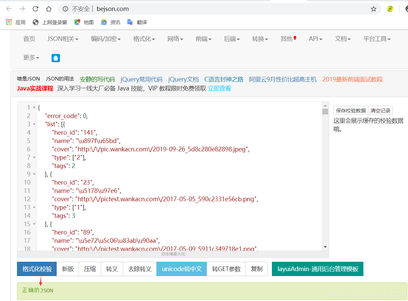Click the 复制 copy button

257,269
